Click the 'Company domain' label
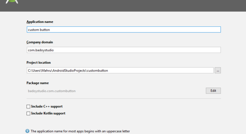The width and height of the screenshot is (246, 134). pos(40,42)
